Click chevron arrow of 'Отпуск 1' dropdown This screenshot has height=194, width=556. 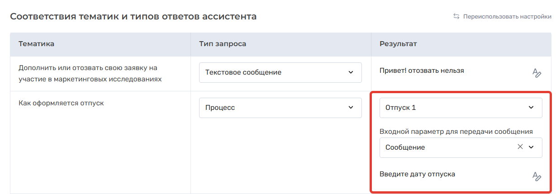(531, 108)
